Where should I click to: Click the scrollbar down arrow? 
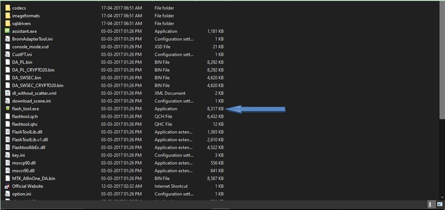[x=442, y=197]
